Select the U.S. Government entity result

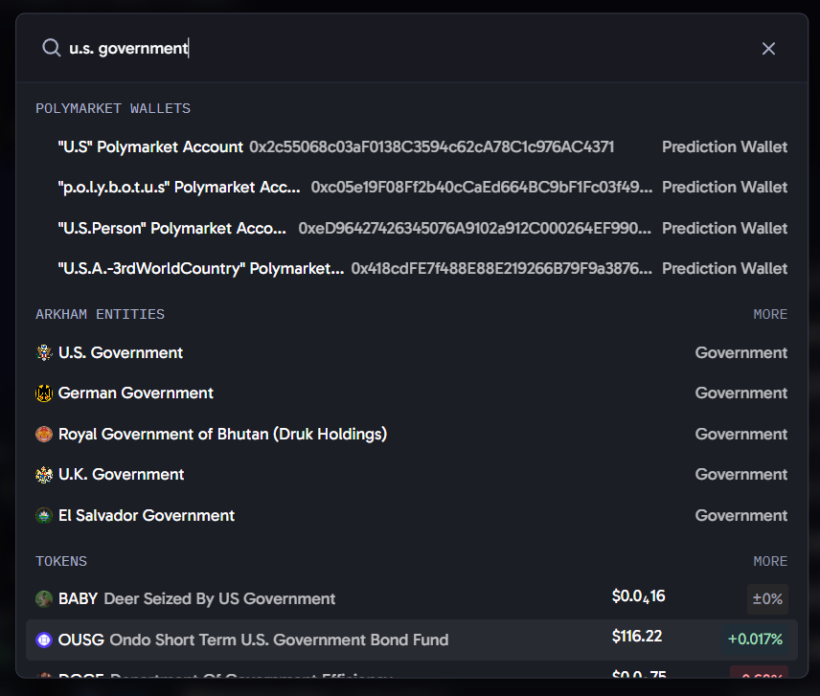click(412, 352)
